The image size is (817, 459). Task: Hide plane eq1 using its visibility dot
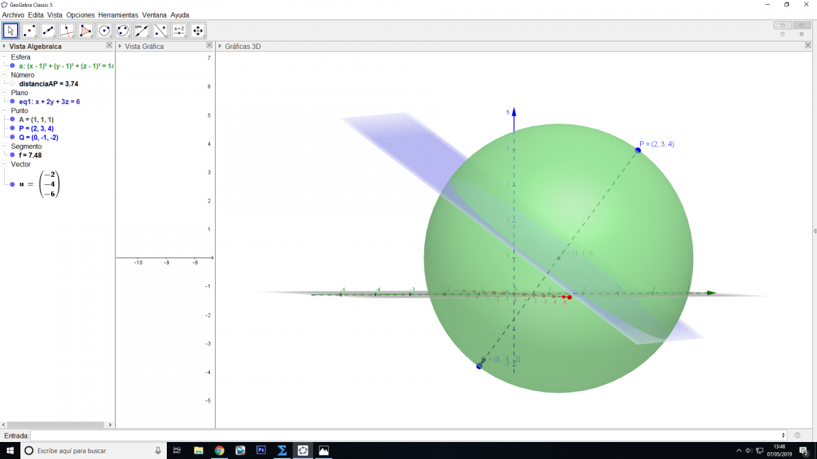[12, 101]
